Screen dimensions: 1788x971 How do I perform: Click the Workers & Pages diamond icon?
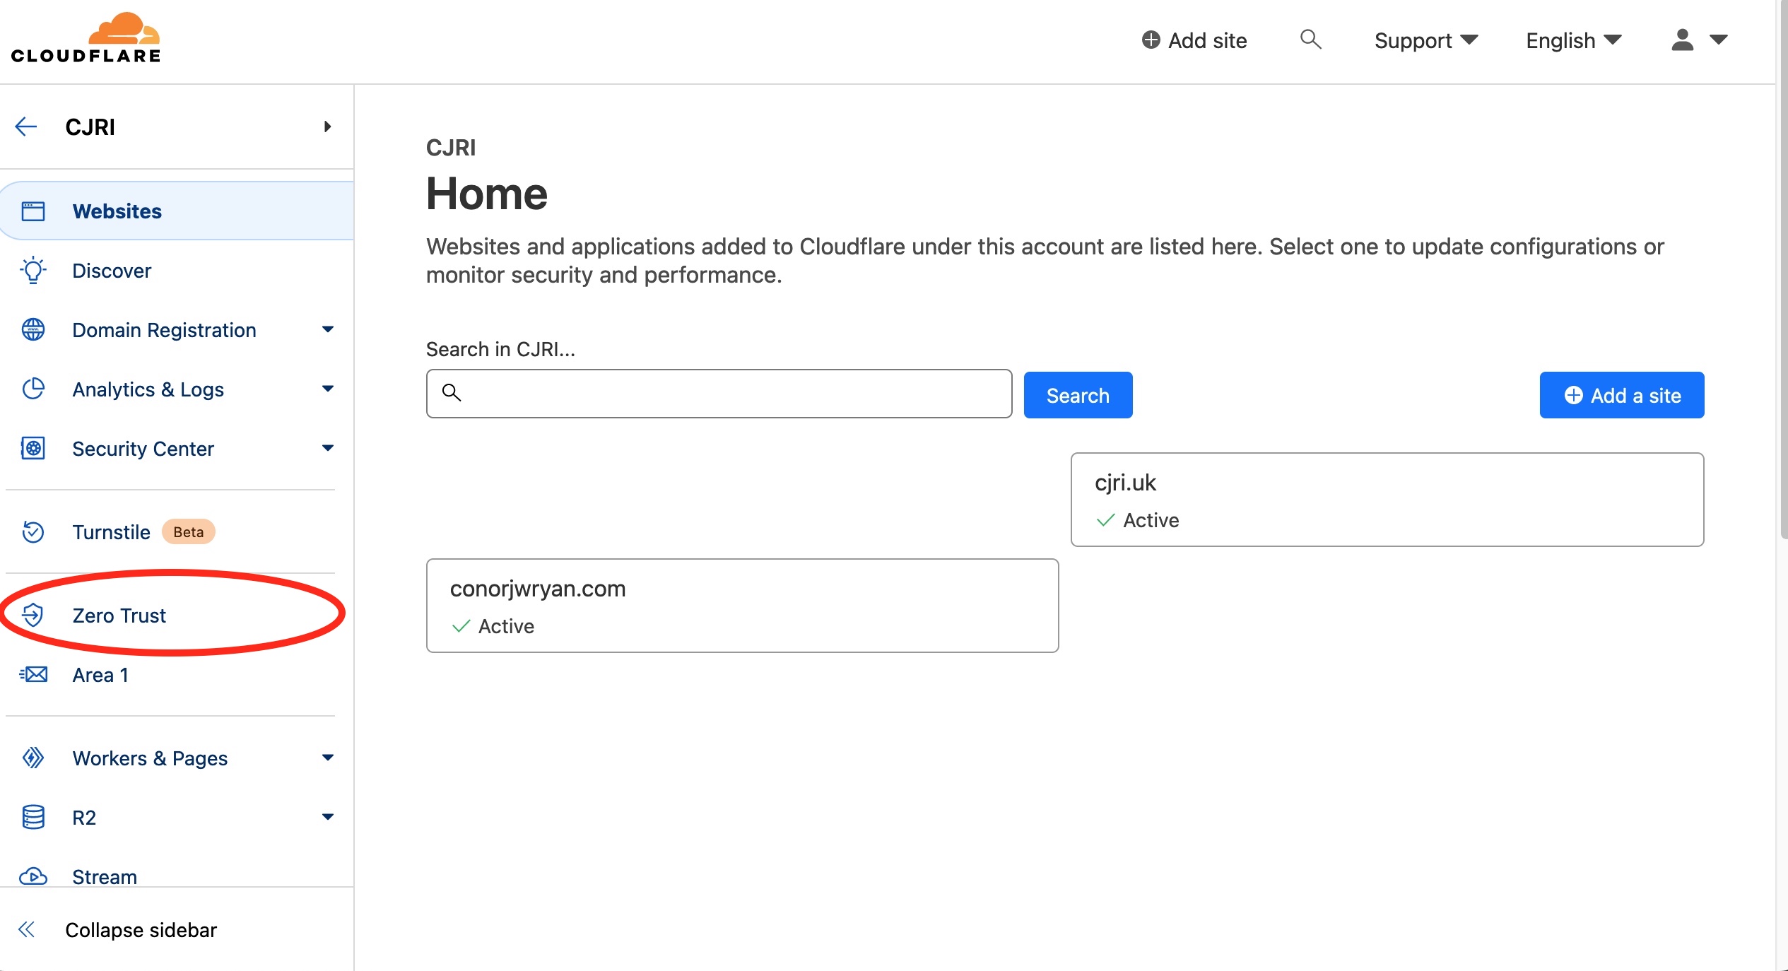[33, 758]
